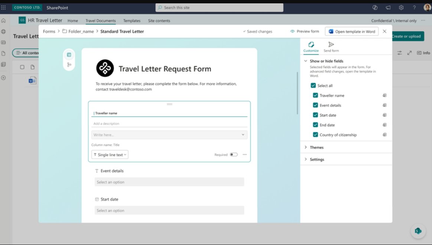
Task: Open the Info panel icon
Action: 419,53
